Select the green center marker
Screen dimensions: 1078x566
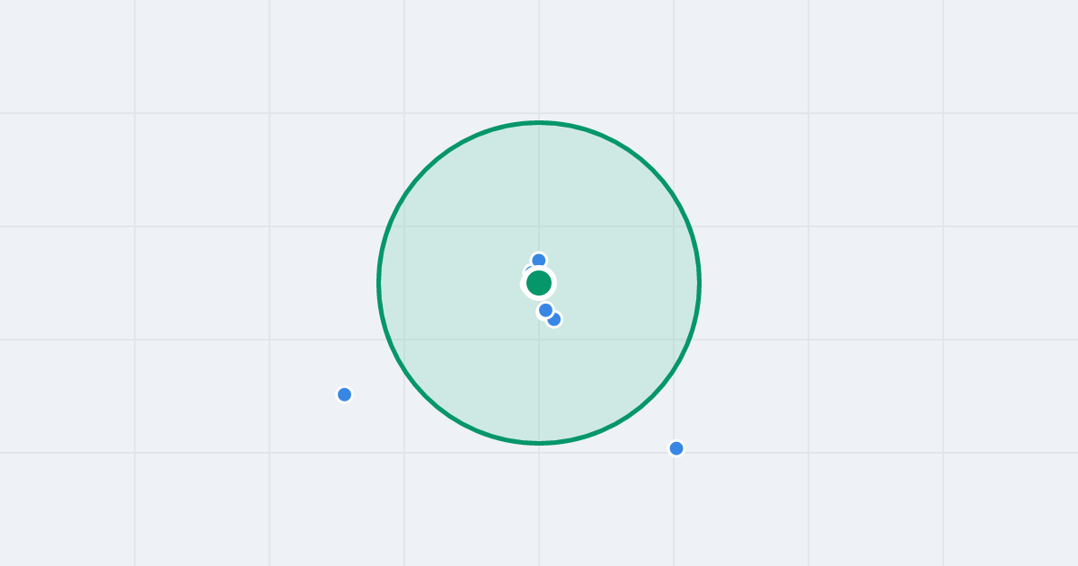pos(539,283)
